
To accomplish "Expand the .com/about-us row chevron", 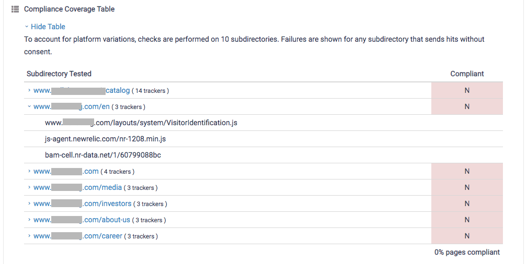I will tap(29, 220).
